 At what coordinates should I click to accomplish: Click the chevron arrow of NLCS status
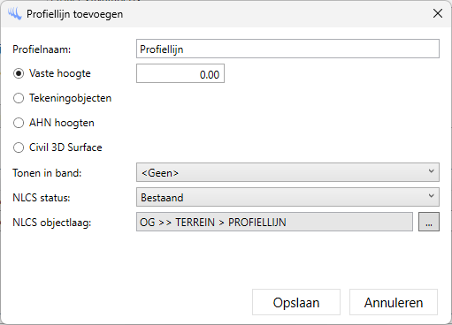click(431, 196)
